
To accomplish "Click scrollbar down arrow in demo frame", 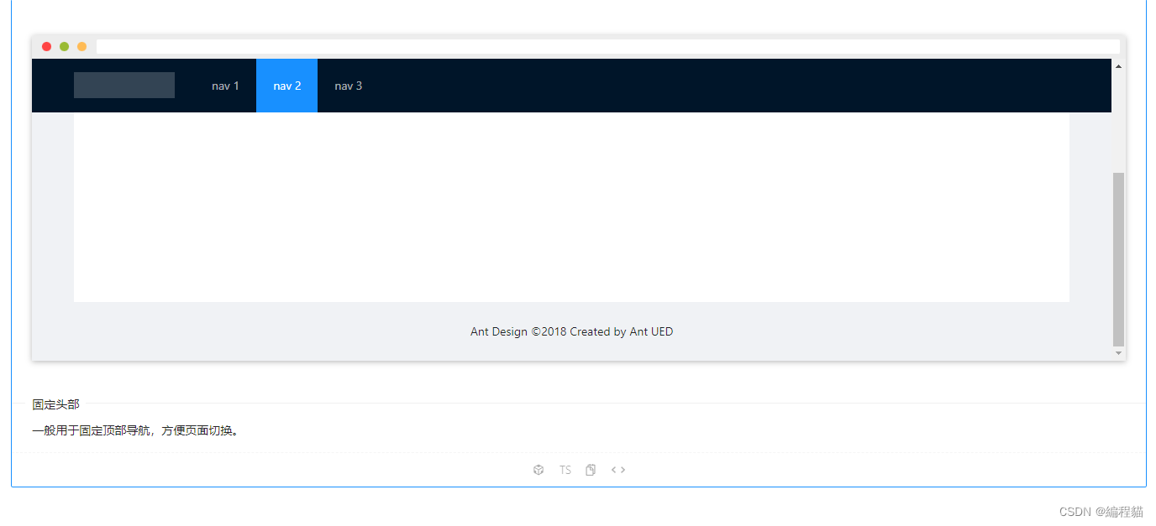I will pyautogui.click(x=1118, y=353).
